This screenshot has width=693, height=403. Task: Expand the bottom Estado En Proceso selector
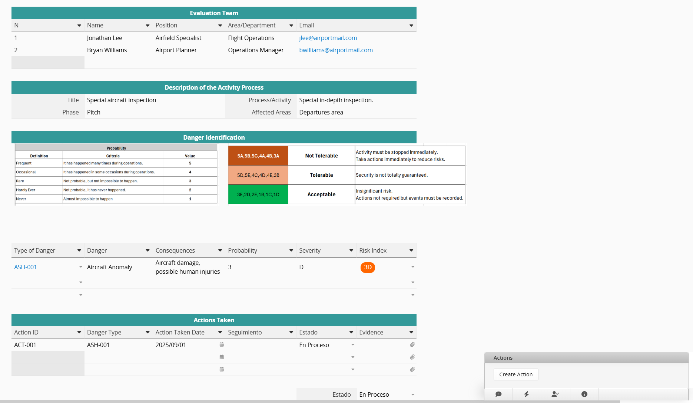pyautogui.click(x=413, y=395)
